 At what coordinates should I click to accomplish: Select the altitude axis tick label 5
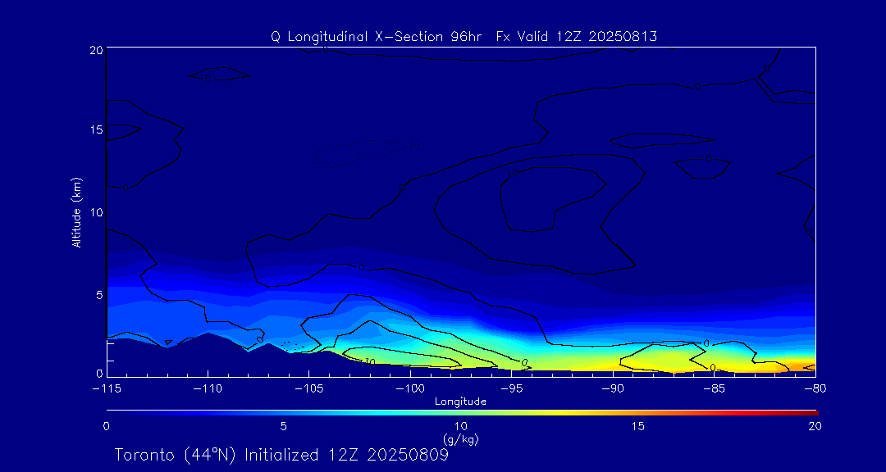99,294
